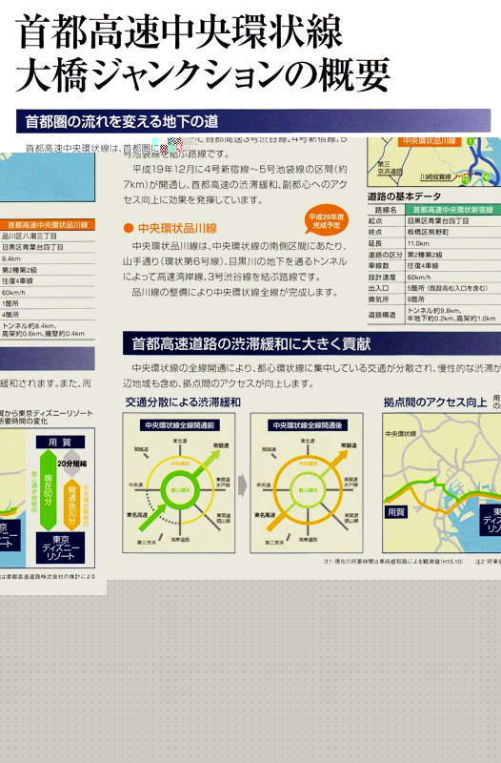
Task: Click the '延長' row label
Action: click(375, 243)
